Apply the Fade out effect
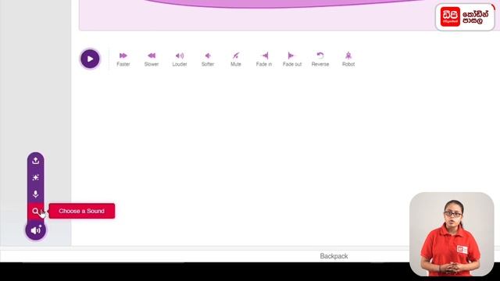Viewport: 500px width, 281px height. [x=292, y=59]
